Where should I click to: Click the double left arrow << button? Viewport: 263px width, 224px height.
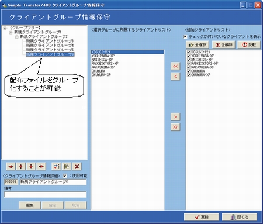(175, 66)
